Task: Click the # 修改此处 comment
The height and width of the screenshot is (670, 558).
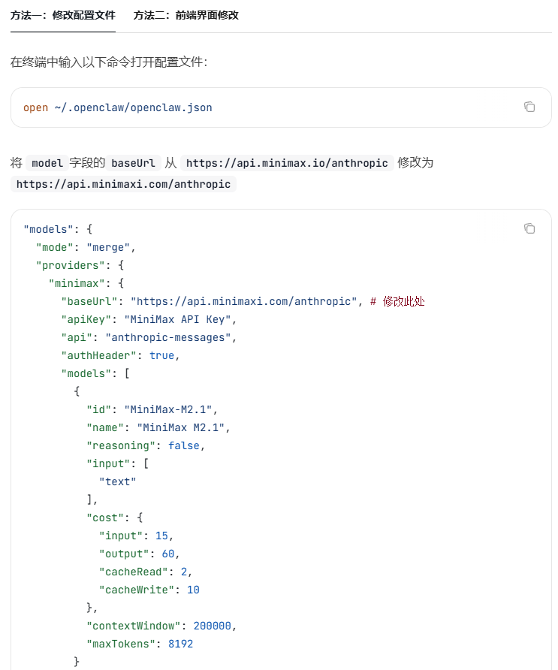Action: point(398,301)
